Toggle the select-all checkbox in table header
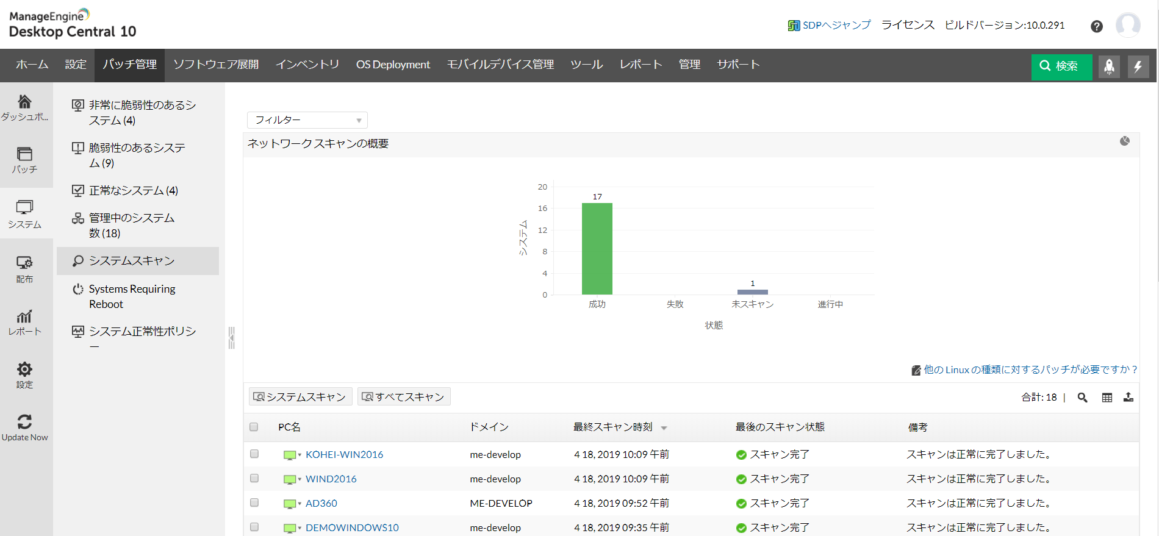The height and width of the screenshot is (536, 1159). (254, 427)
